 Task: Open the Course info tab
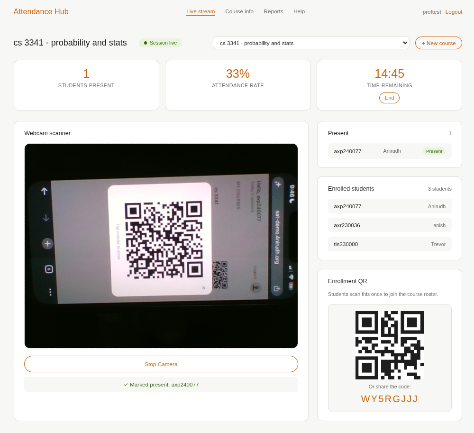[x=239, y=11]
